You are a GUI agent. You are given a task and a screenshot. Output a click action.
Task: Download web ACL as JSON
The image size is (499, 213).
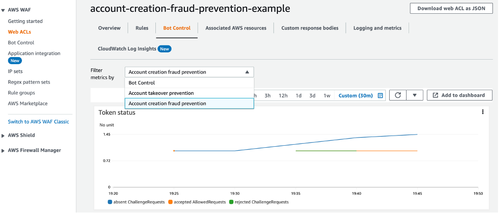coord(452,9)
